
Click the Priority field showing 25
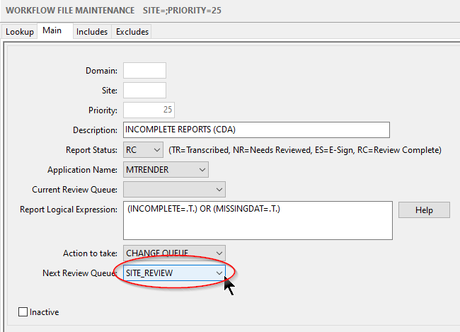point(149,110)
